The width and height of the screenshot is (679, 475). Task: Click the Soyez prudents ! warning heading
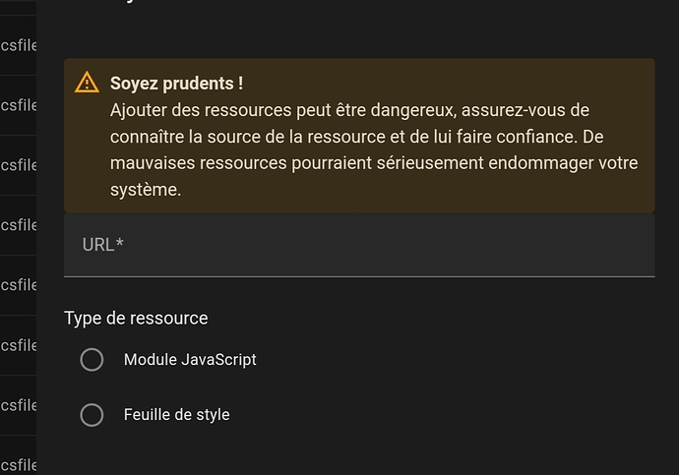click(177, 84)
